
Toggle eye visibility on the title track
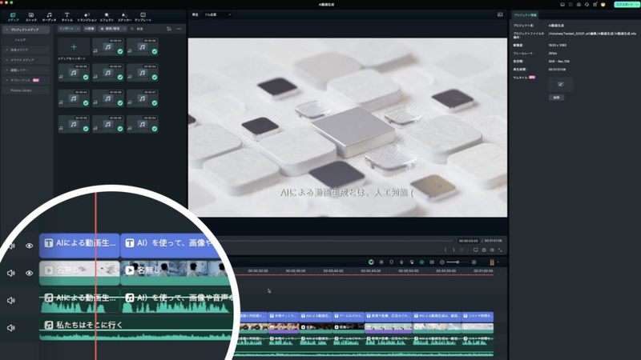[x=29, y=246]
